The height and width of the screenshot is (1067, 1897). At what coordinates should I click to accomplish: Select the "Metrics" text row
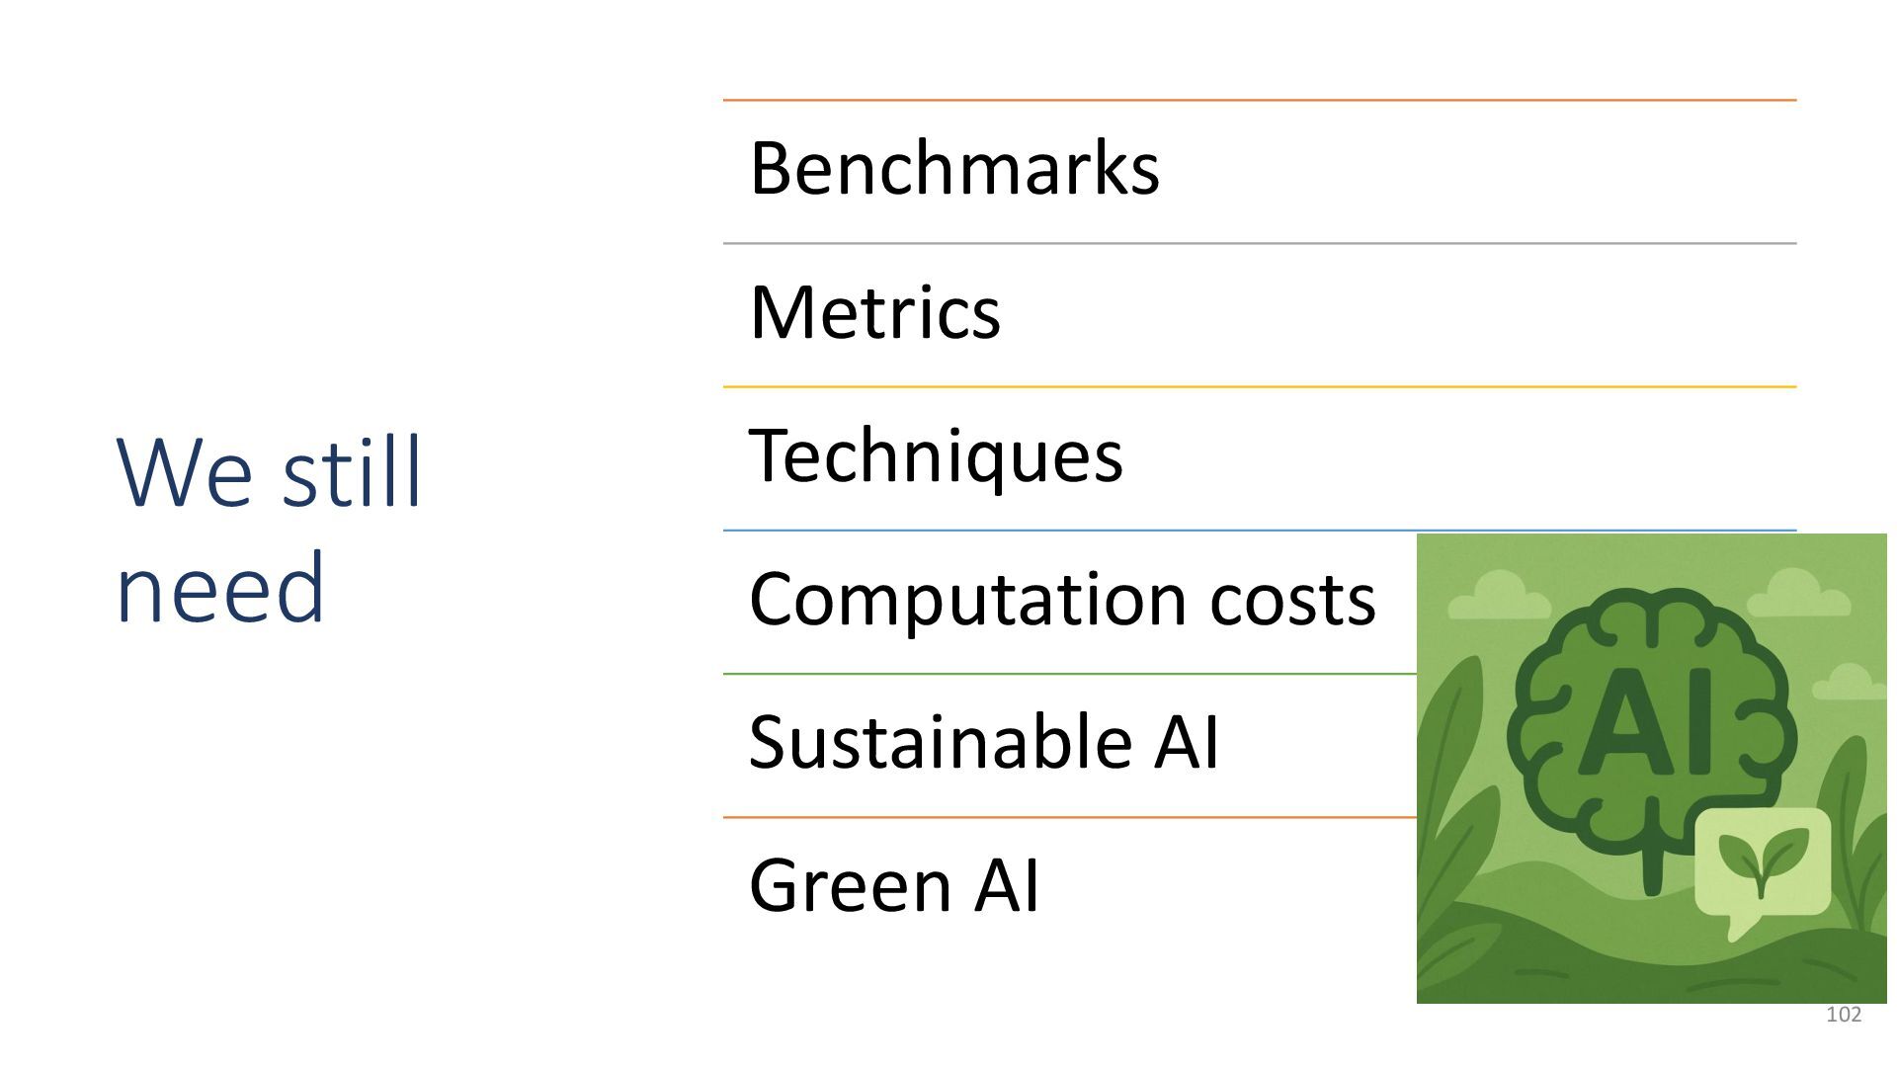click(875, 312)
